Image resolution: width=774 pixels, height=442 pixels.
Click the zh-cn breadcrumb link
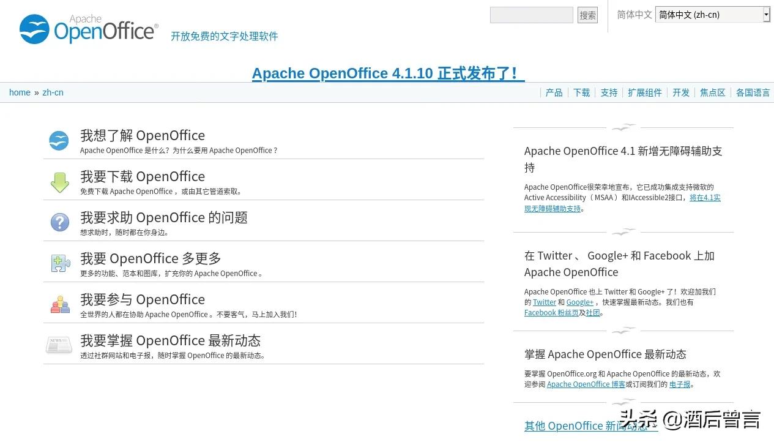53,92
